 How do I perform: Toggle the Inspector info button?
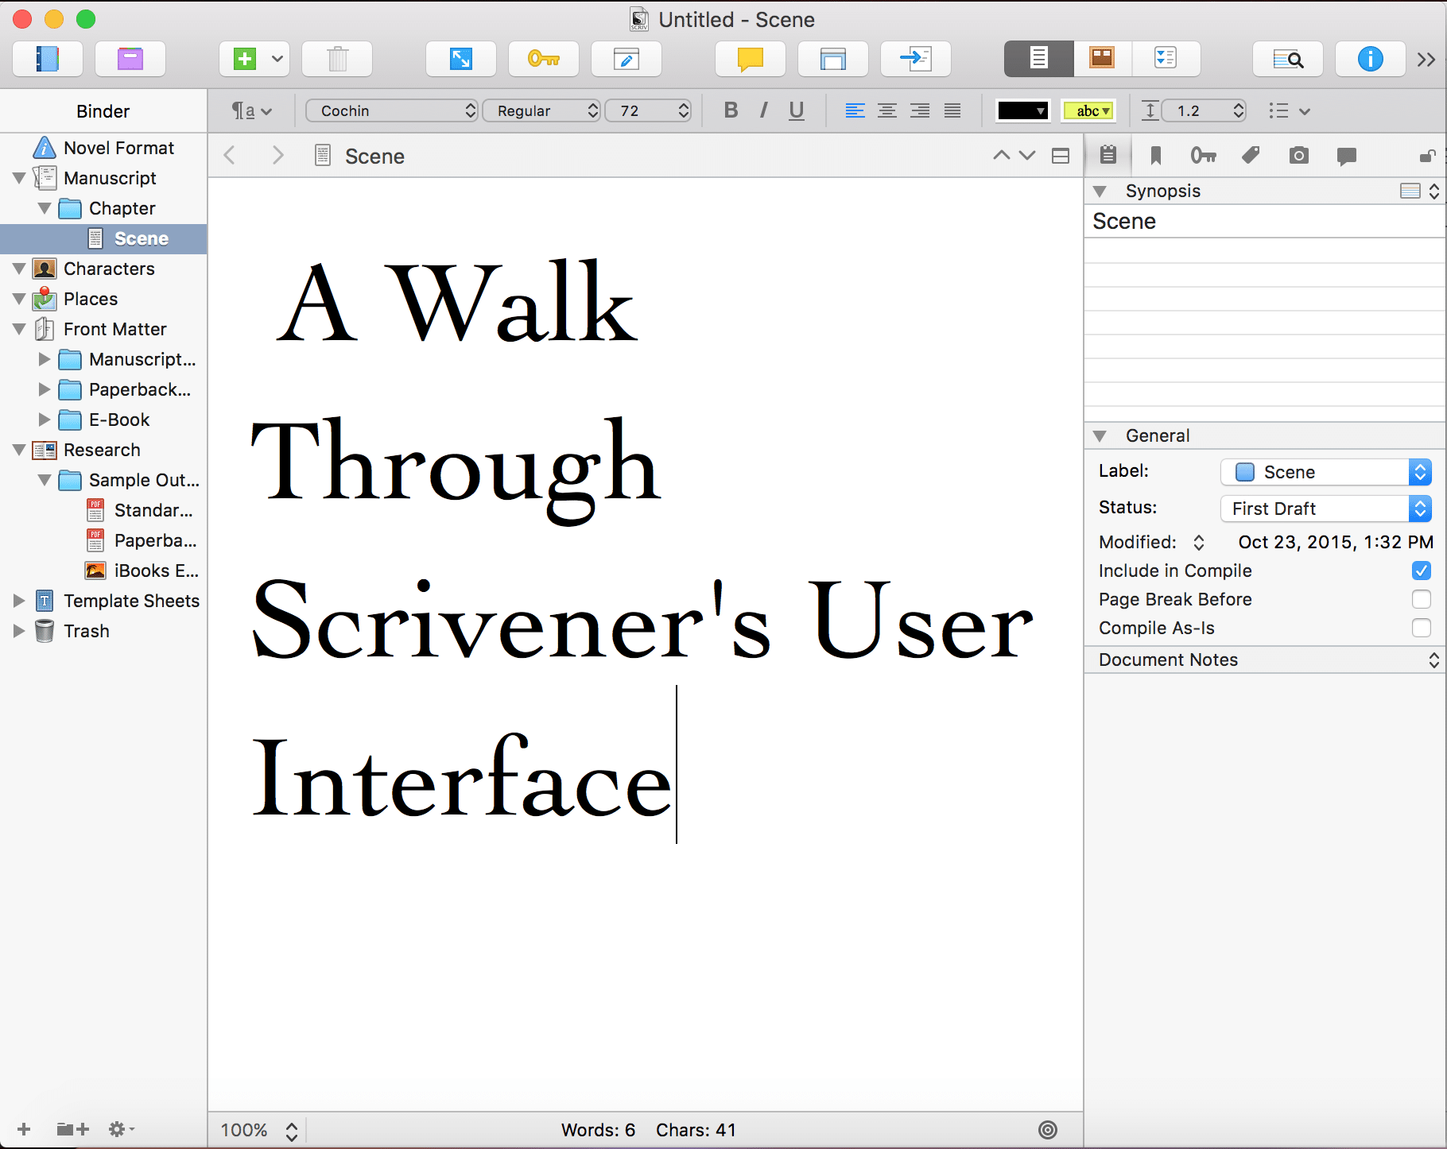[1371, 59]
